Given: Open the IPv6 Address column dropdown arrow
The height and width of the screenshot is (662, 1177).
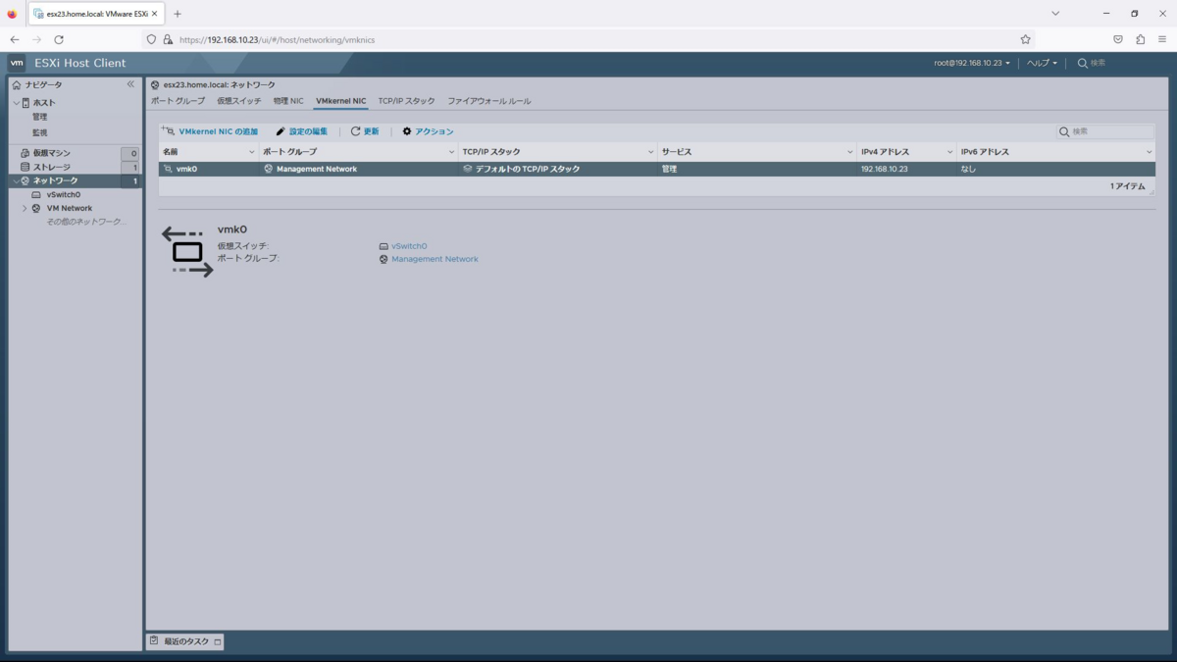Looking at the screenshot, I should tap(1150, 152).
